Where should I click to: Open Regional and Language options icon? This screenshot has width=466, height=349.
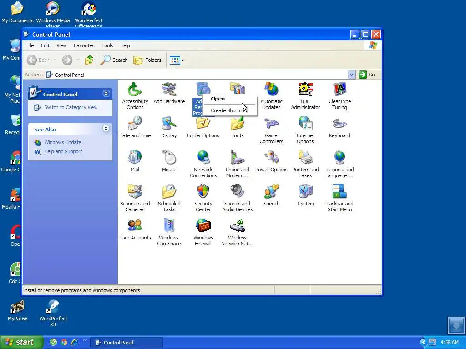pyautogui.click(x=339, y=164)
